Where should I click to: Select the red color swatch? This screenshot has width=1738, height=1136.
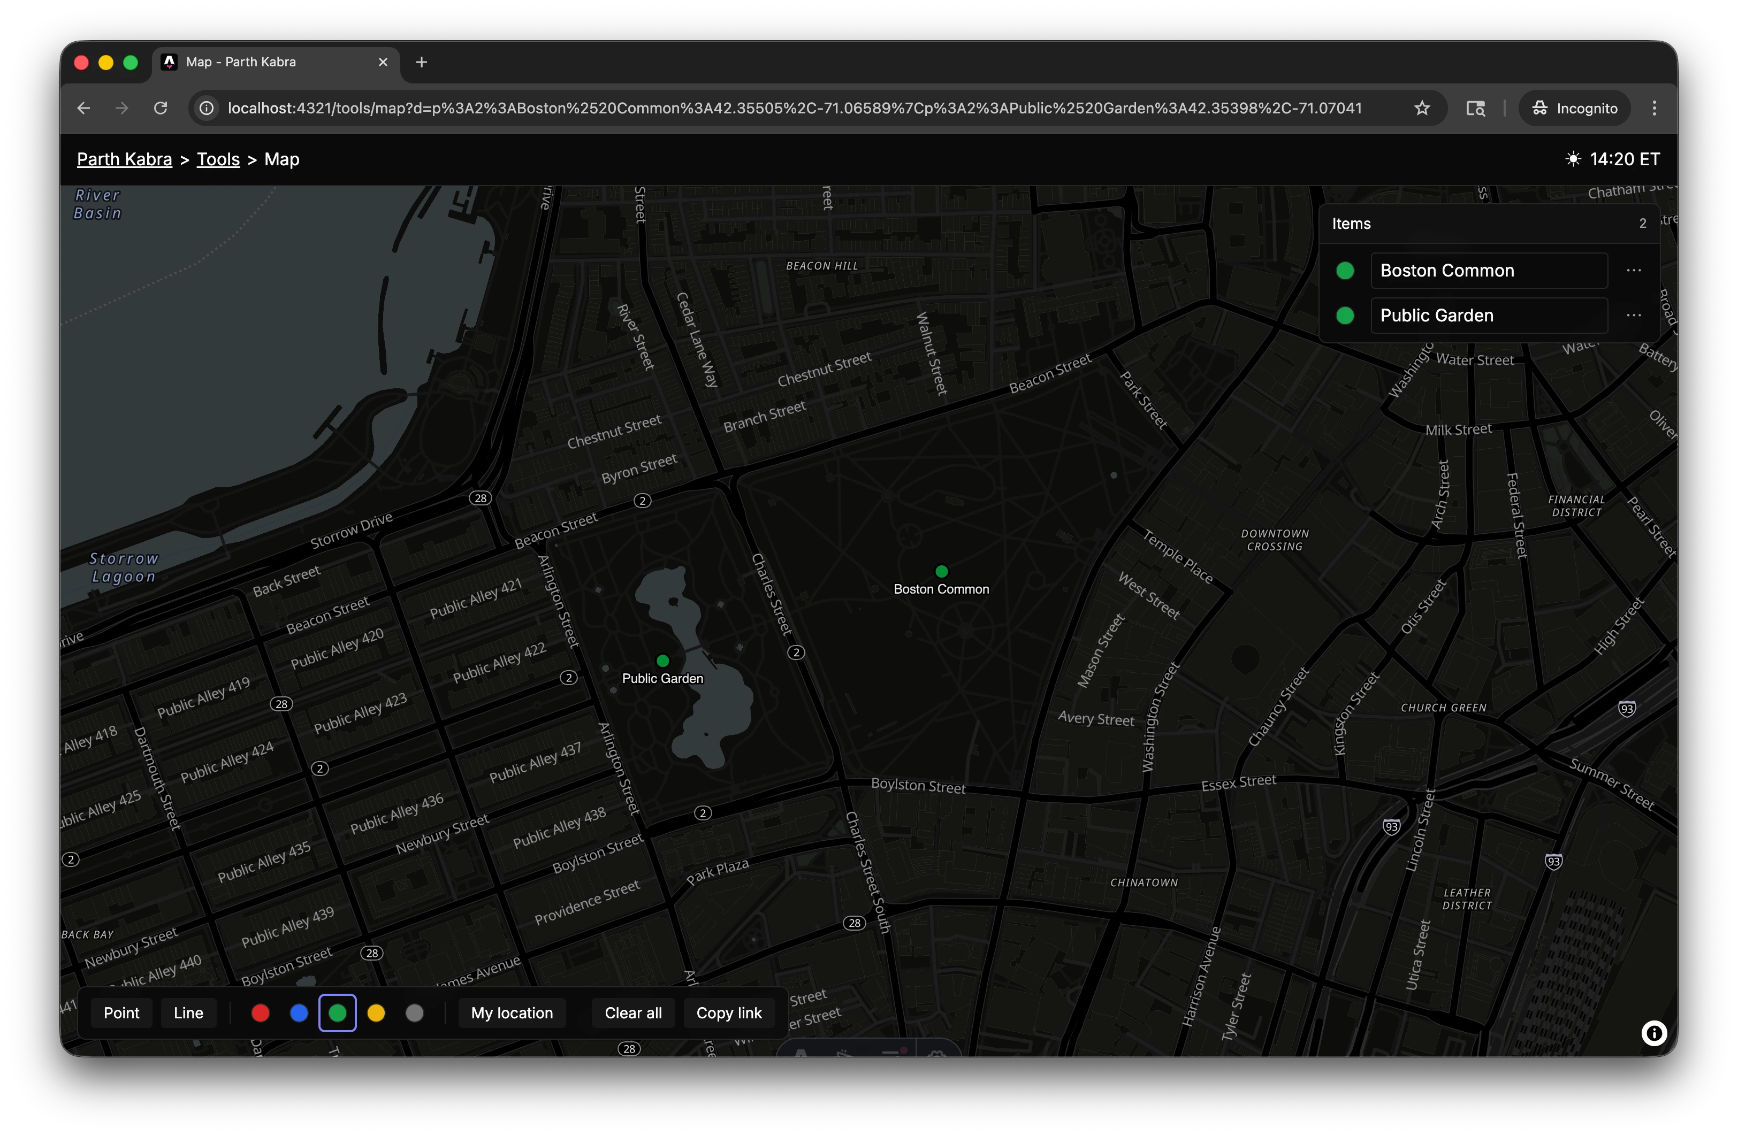tap(261, 1012)
